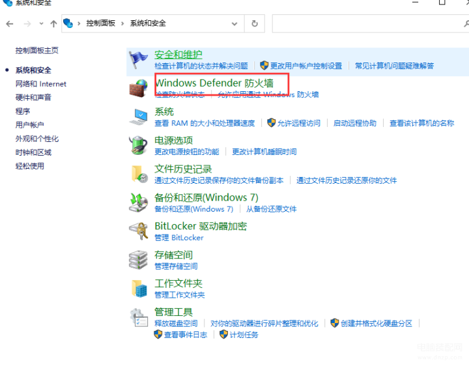The height and width of the screenshot is (366, 469).
Task: Open 管理工具 heading link
Action: click(x=173, y=312)
